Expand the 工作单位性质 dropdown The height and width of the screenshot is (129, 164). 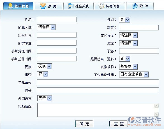tap(134, 74)
